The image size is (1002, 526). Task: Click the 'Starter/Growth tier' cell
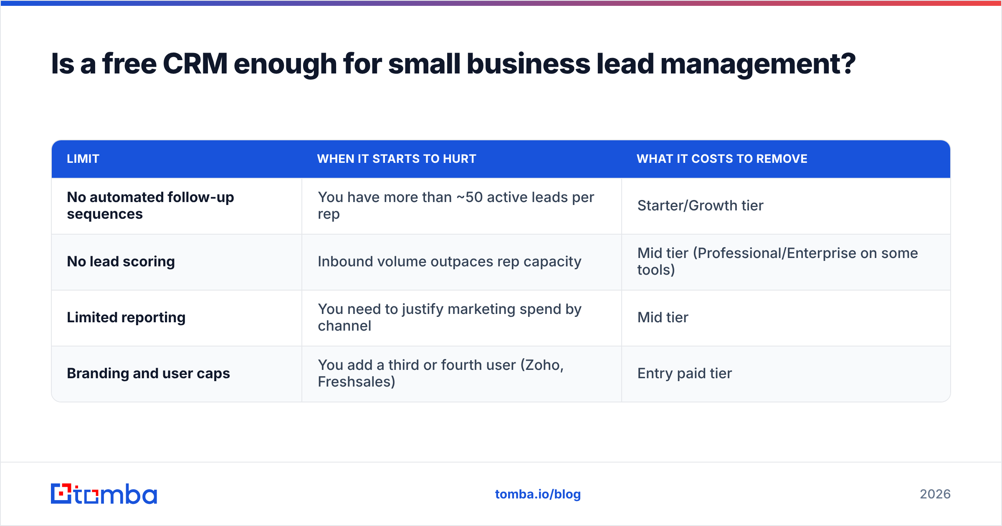(x=786, y=206)
